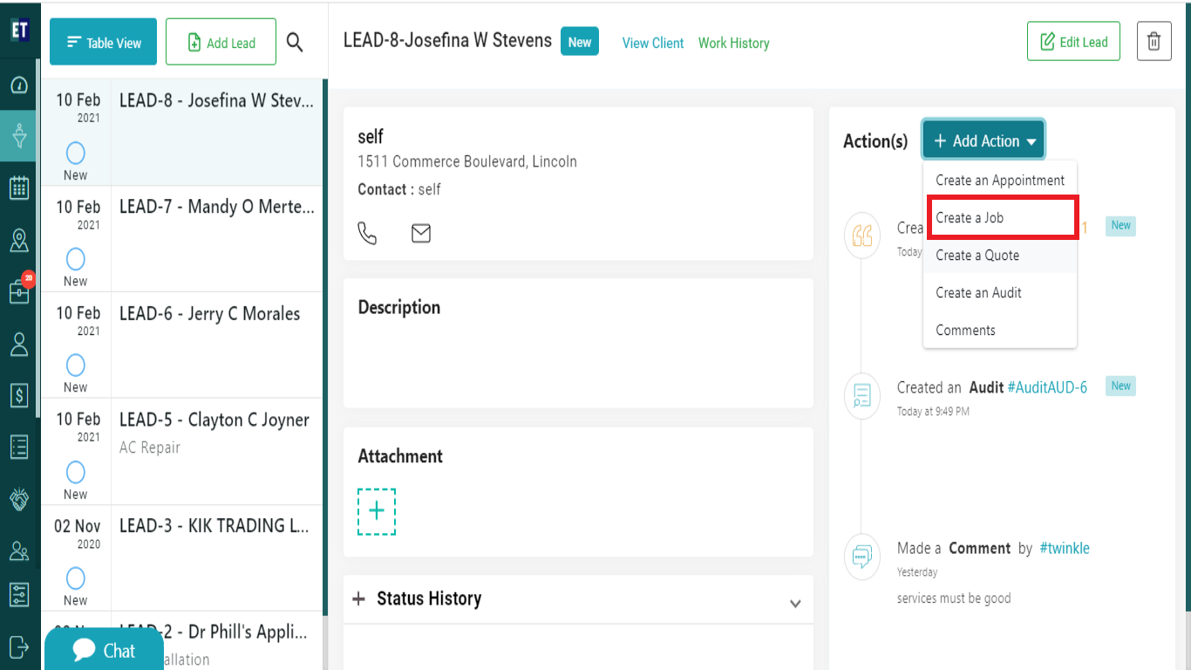This screenshot has width=1191, height=670.
Task: Click the phone call icon
Action: (368, 233)
